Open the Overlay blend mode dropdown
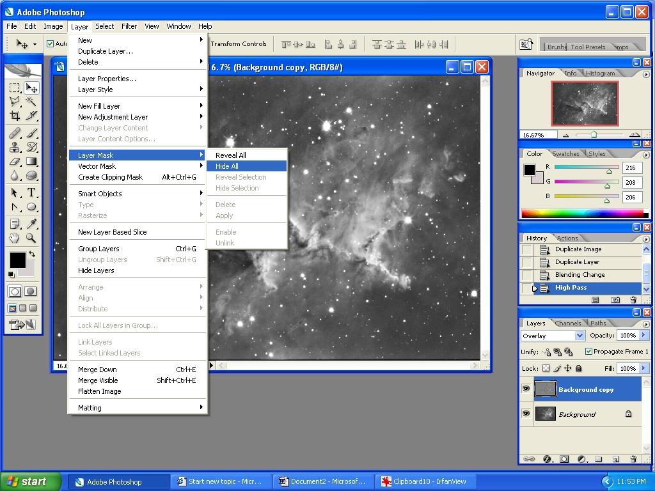This screenshot has width=655, height=491. (580, 335)
